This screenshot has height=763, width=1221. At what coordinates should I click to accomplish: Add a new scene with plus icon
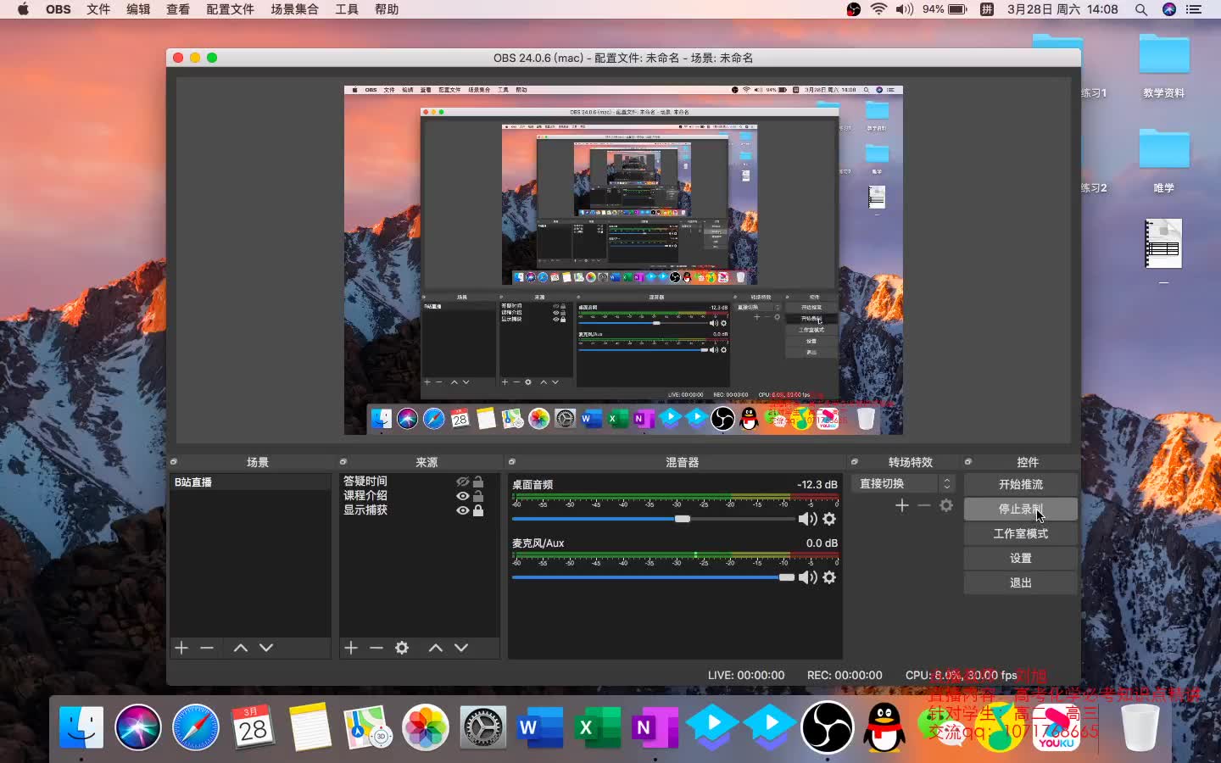pyautogui.click(x=181, y=648)
